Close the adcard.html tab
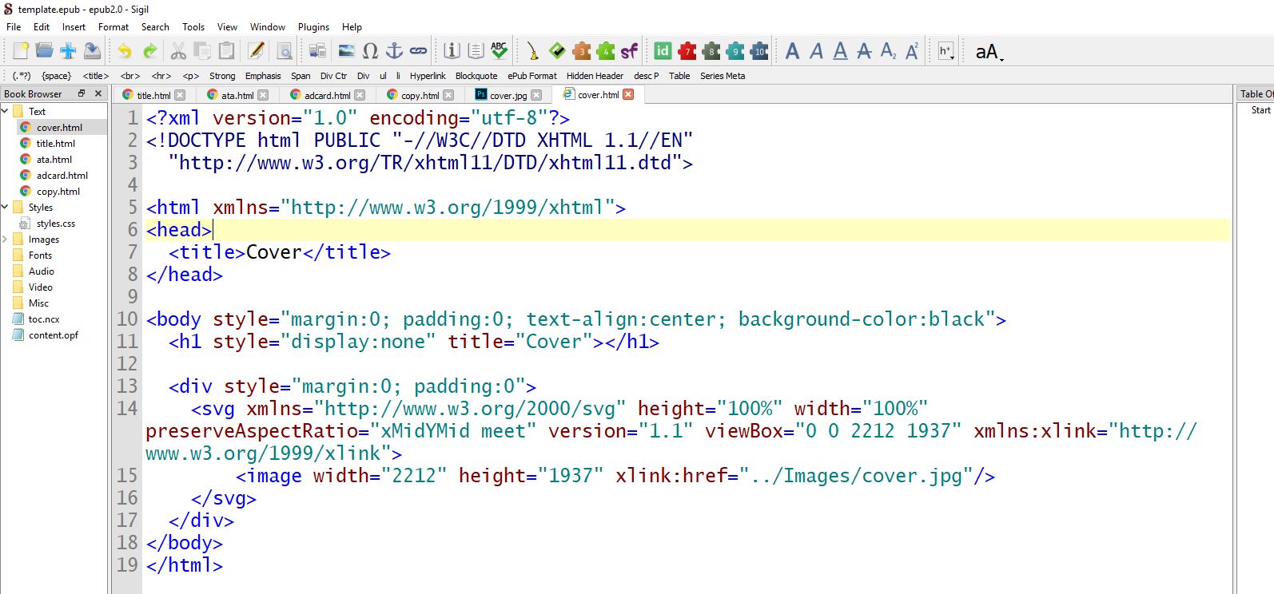The image size is (1274, 594). coord(360,95)
